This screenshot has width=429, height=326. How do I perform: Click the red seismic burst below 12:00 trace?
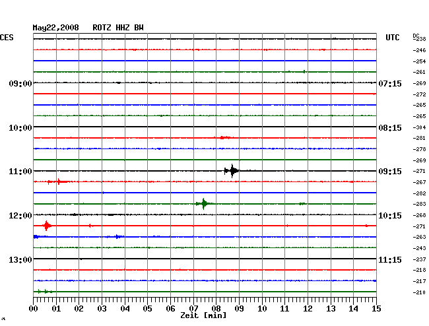pyautogui.click(x=47, y=226)
